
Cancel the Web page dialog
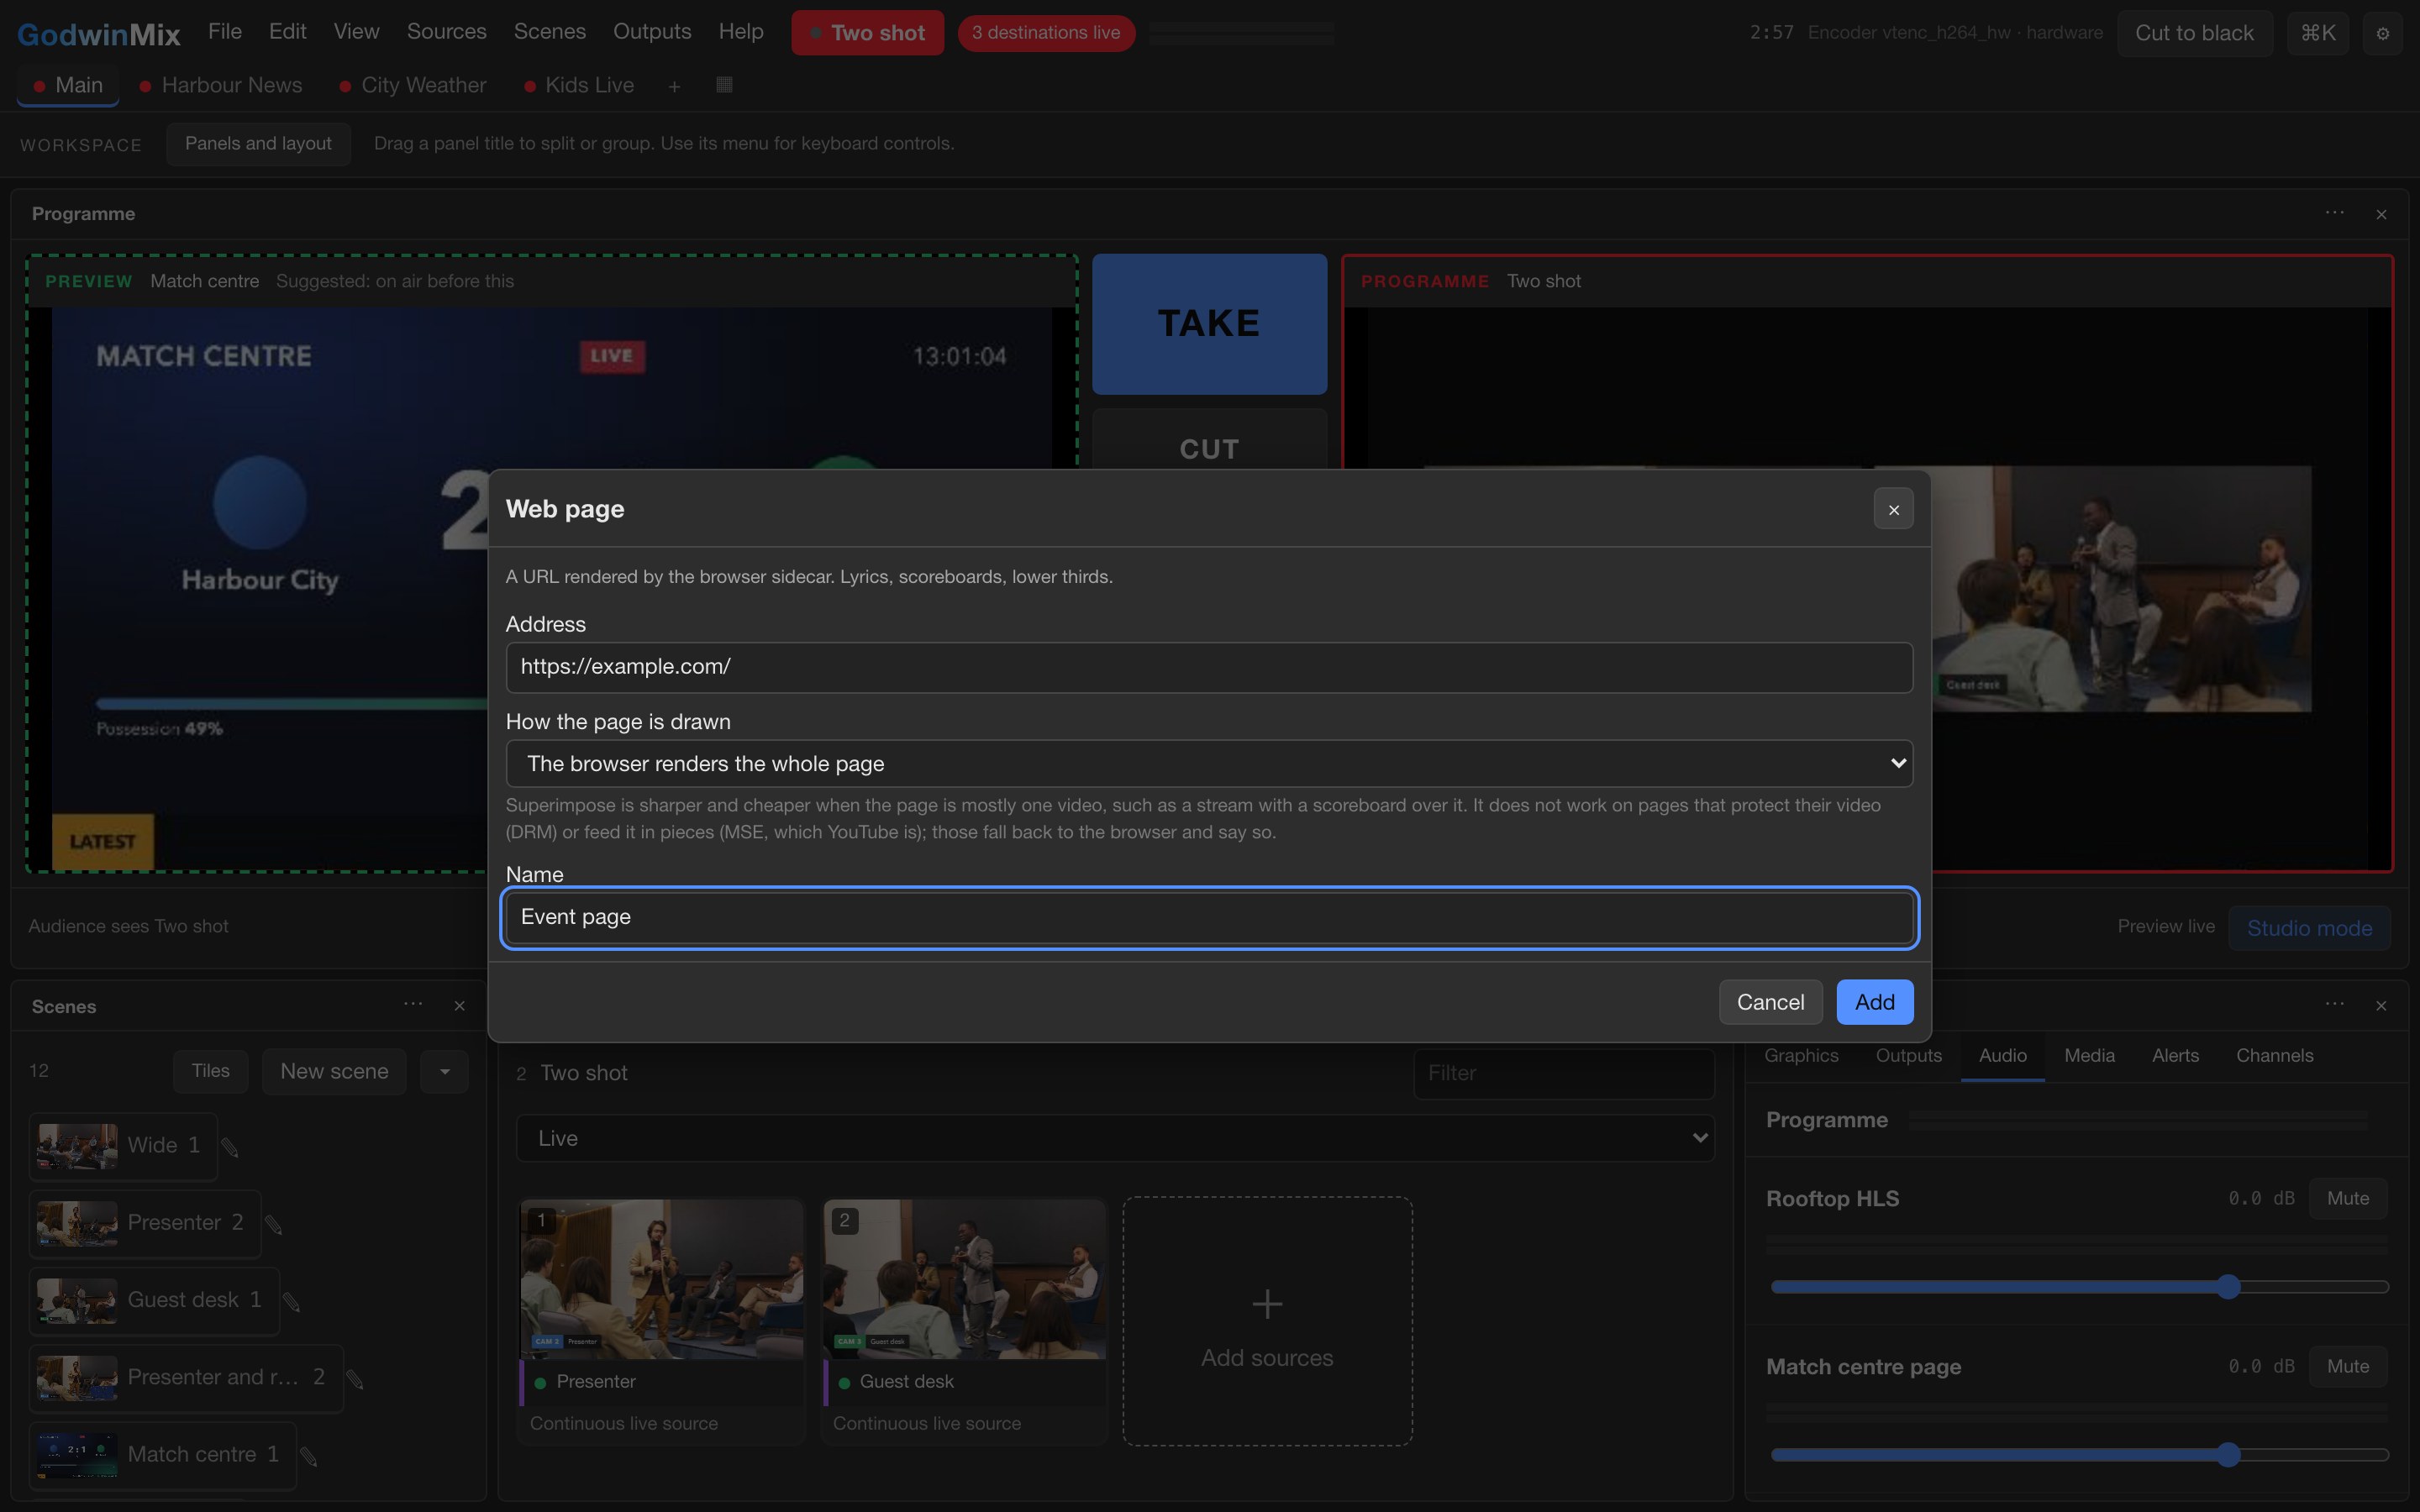tap(1770, 1002)
